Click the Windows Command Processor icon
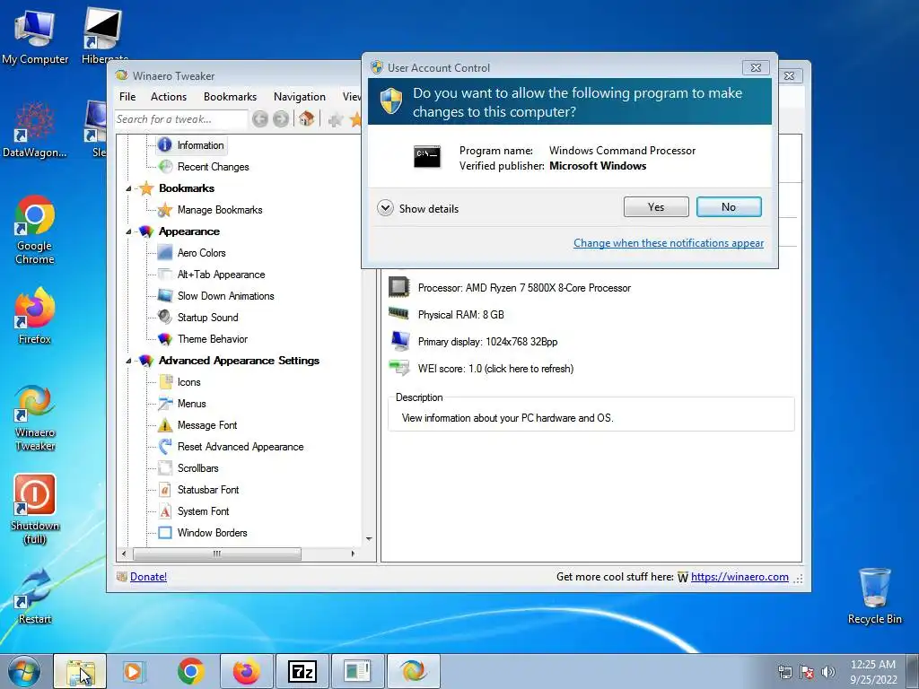This screenshot has height=689, width=919. (426, 156)
